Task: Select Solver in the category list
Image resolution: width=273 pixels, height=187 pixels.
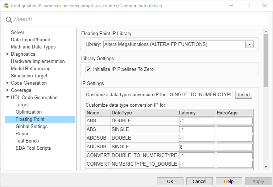Action: click(x=17, y=33)
